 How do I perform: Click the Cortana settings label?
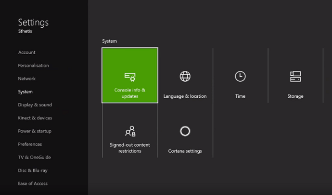[x=185, y=151]
